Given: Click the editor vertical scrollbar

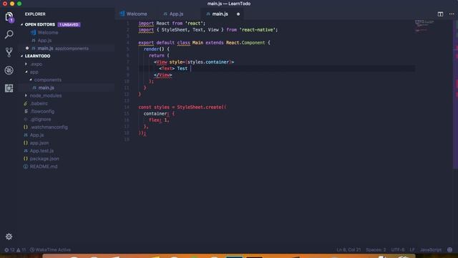Looking at the screenshot, I should [x=455, y=94].
